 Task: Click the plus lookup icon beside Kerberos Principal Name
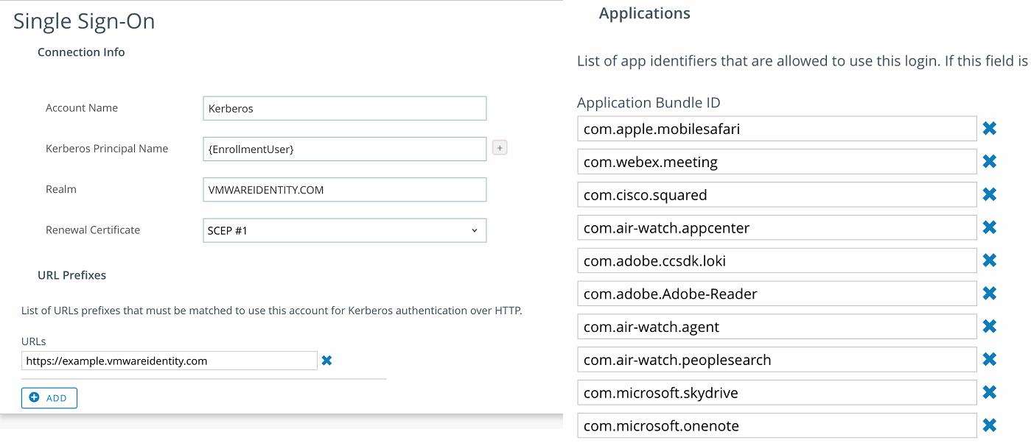pyautogui.click(x=499, y=149)
